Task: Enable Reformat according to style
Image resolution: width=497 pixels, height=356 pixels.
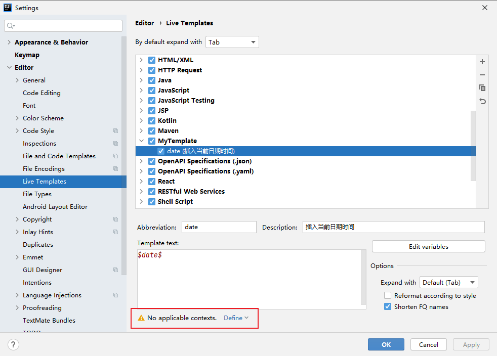Action: click(388, 296)
